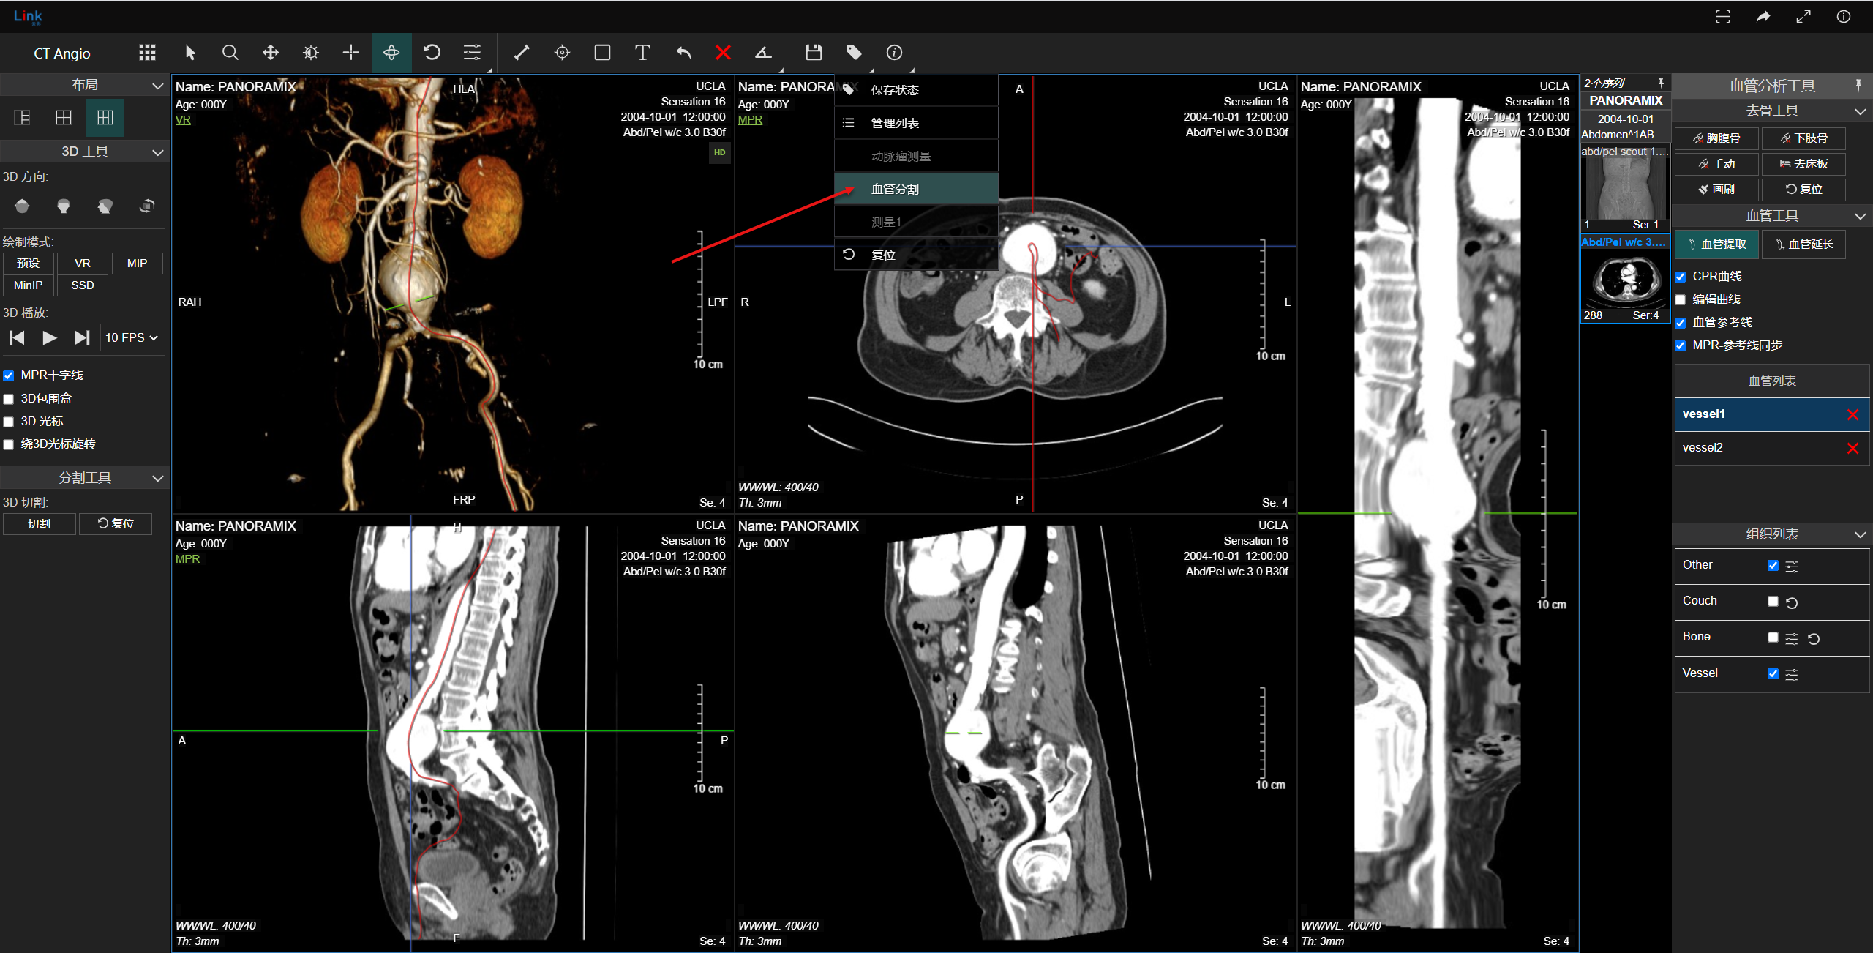Toggle the MPR十字线 checkbox
The height and width of the screenshot is (953, 1873).
click(x=9, y=375)
